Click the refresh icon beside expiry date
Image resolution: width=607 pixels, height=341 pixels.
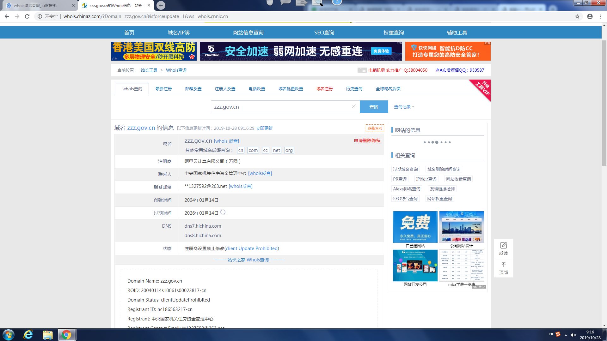(x=223, y=212)
